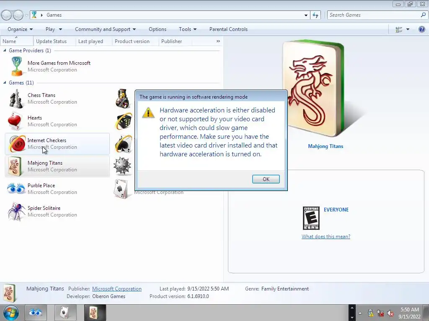Select the king card game icon beside Chess Titans
429x321 pixels.
point(122,99)
